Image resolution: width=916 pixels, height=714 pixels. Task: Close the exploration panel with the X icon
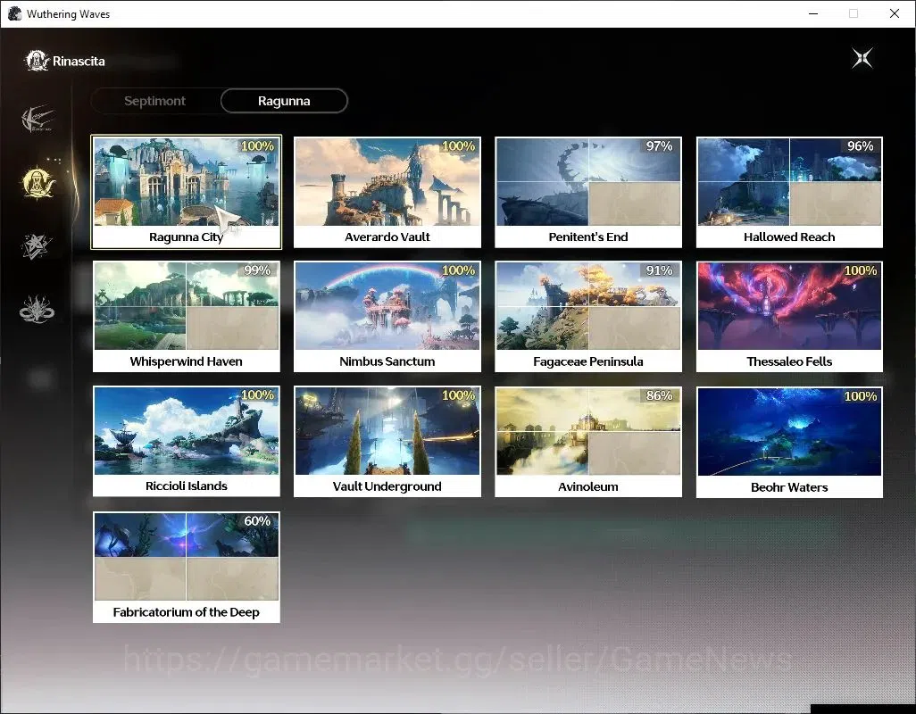[x=862, y=58]
